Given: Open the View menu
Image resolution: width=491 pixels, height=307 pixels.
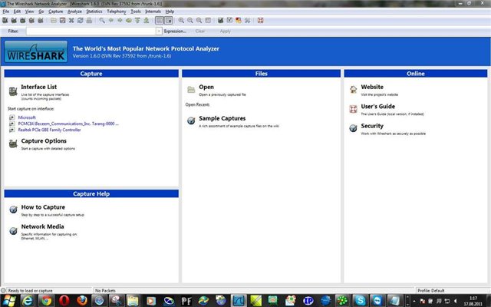Looking at the screenshot, I should pyautogui.click(x=29, y=12).
